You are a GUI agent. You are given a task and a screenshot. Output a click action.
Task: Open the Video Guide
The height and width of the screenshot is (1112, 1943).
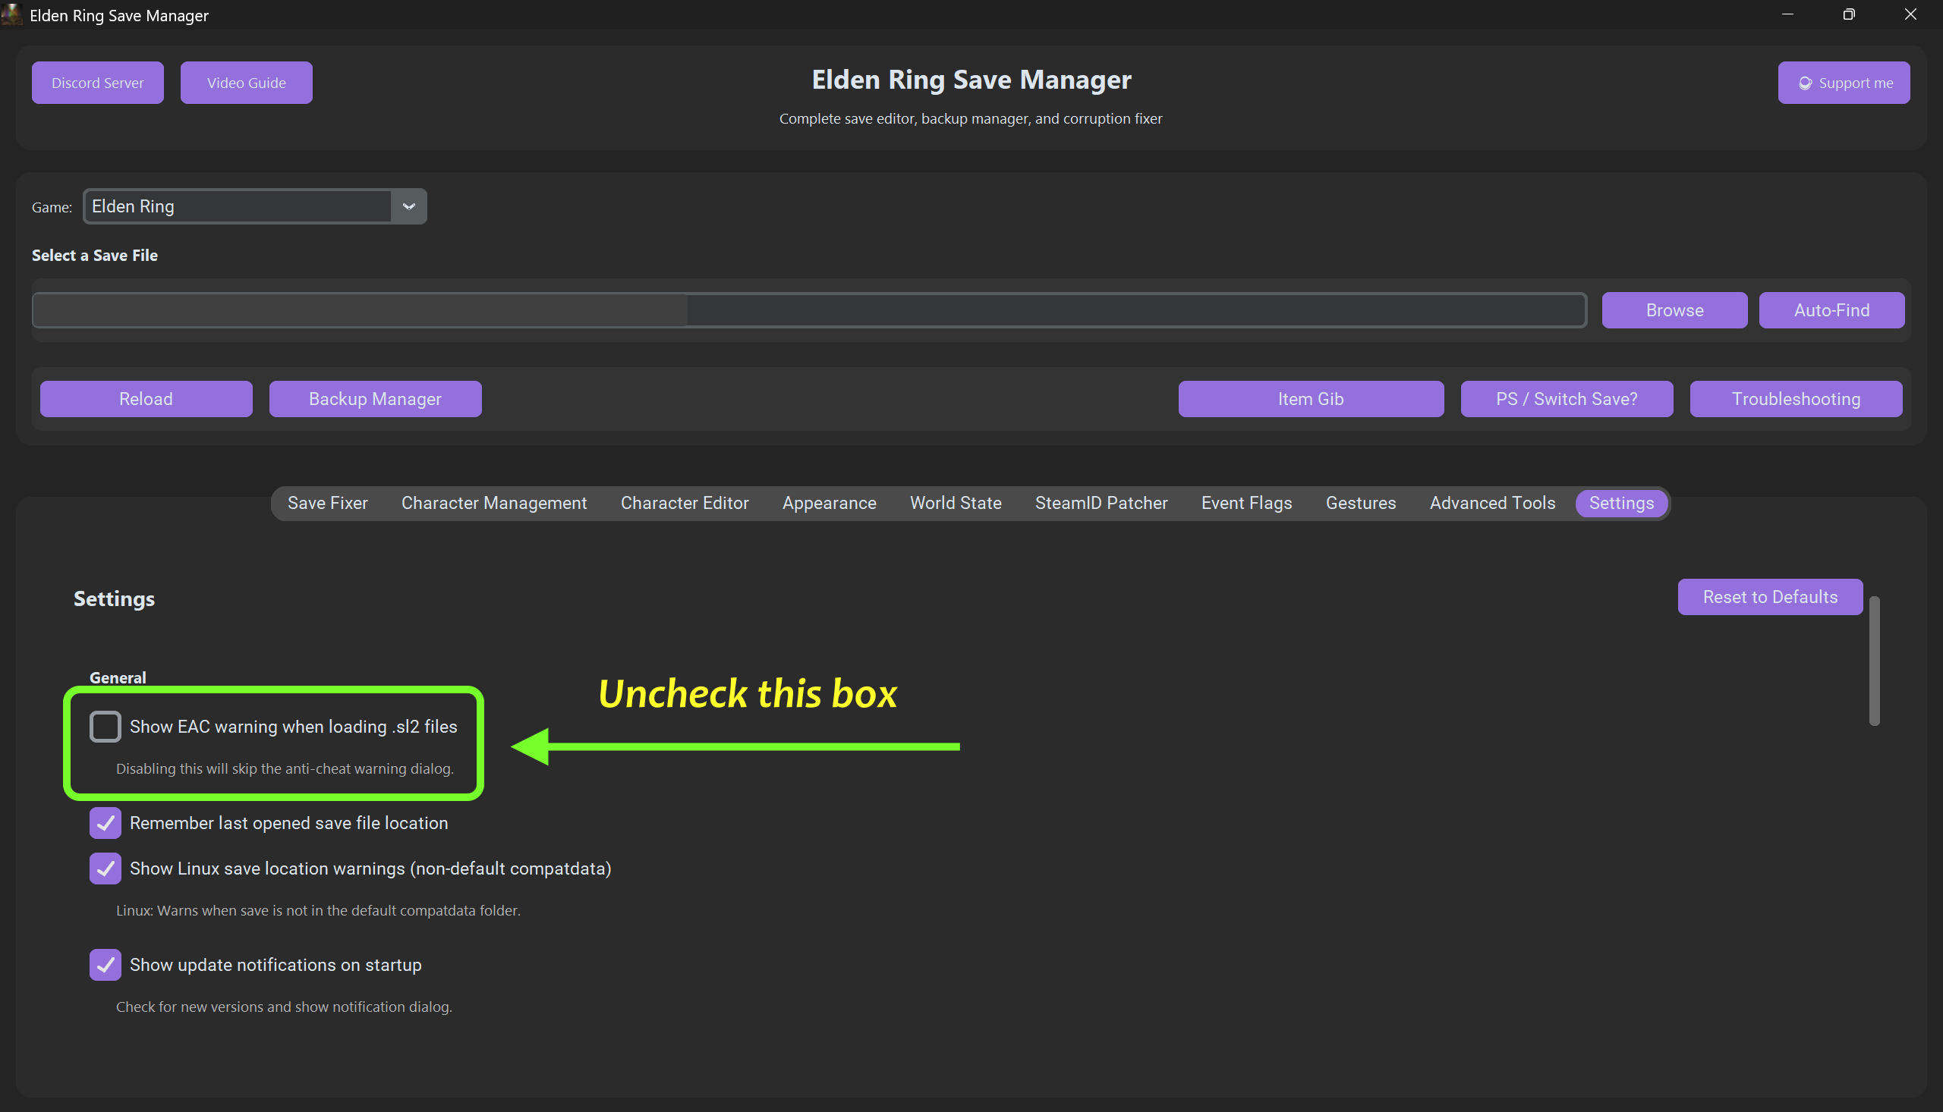(246, 83)
